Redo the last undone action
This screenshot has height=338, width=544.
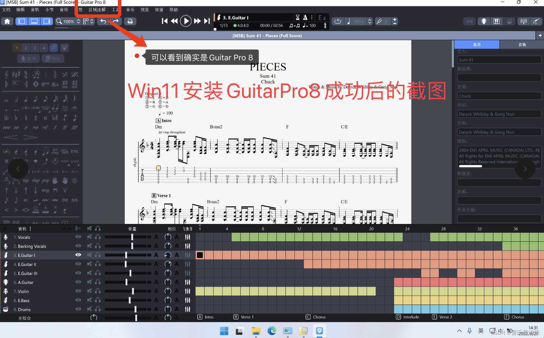click(116, 21)
